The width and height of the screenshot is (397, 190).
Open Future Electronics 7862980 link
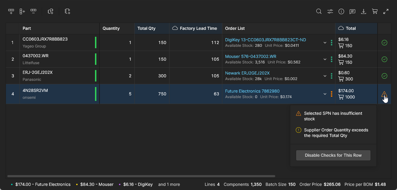tap(252, 91)
